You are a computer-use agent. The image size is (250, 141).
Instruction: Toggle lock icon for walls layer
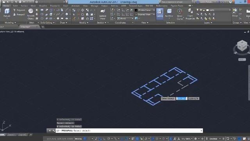[204, 10]
